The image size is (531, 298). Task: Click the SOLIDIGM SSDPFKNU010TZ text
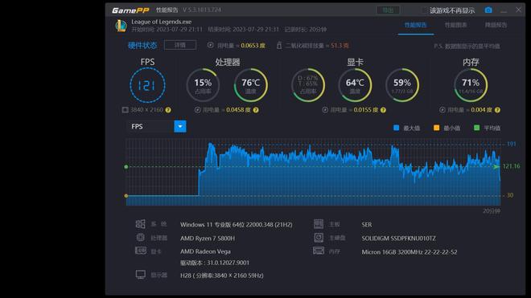pyautogui.click(x=398, y=238)
